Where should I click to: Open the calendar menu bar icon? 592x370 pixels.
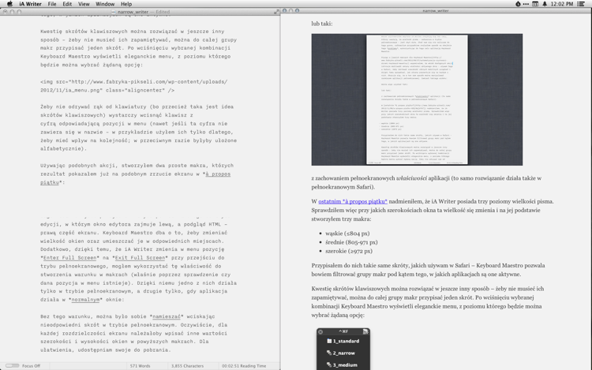click(535, 4)
